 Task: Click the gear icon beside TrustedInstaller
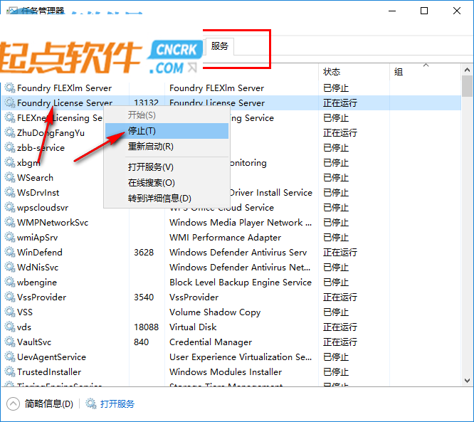tap(10, 371)
